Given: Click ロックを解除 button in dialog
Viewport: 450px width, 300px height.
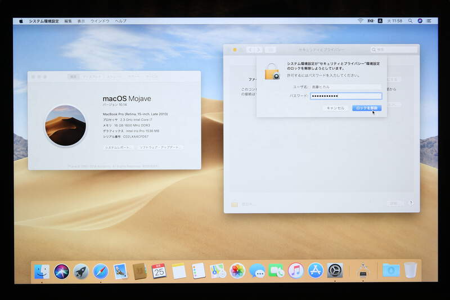Looking at the screenshot, I should tap(367, 108).
